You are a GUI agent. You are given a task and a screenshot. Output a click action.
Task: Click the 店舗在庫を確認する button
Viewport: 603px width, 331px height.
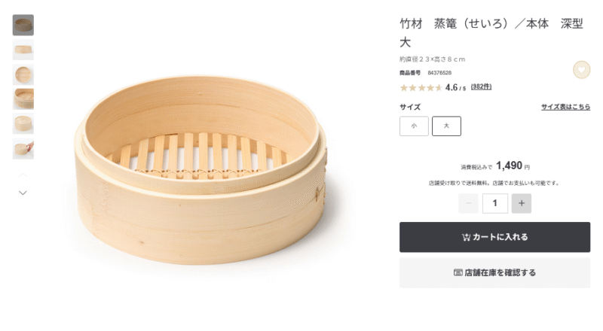pyautogui.click(x=494, y=272)
